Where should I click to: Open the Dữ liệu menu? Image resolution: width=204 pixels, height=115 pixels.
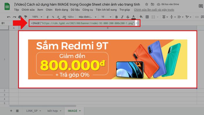pos(75,10)
